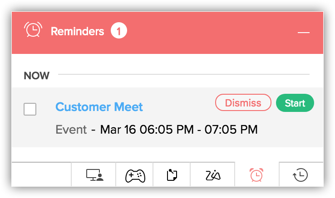Launch the Zia assistant icon
The width and height of the screenshot is (335, 198).
pyautogui.click(x=212, y=175)
